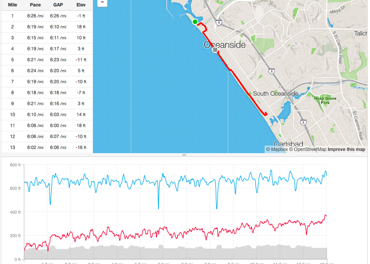Click the green start marker on route
The image size is (370, 264).
pyautogui.click(x=195, y=22)
